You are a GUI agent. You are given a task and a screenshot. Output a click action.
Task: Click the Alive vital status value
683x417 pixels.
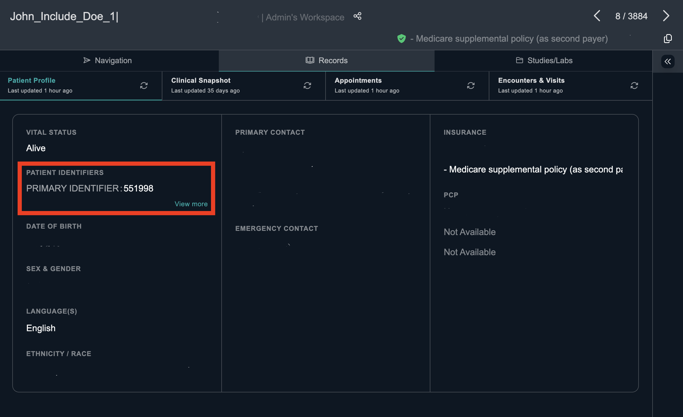[36, 148]
